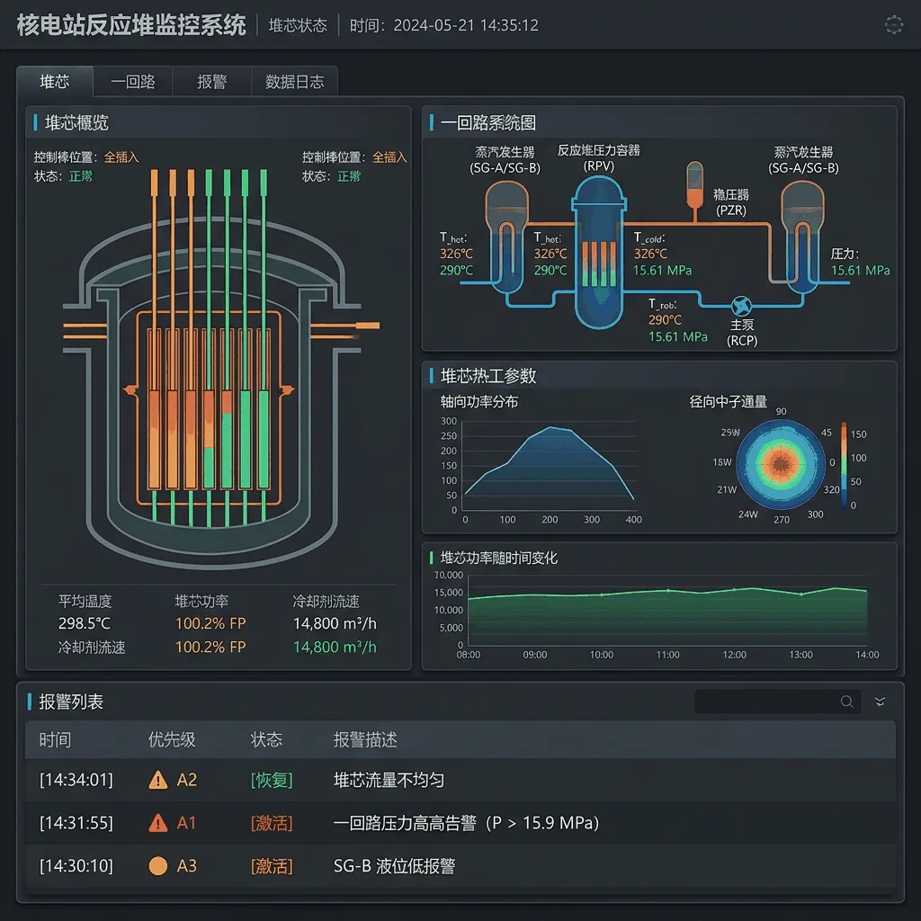This screenshot has height=921, width=921.
Task: Select the 堆芯流量不均匀 alarm row
Action: click(460, 780)
